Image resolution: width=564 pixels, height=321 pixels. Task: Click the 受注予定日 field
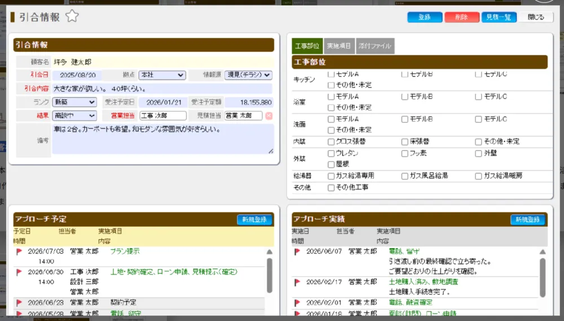(x=163, y=102)
